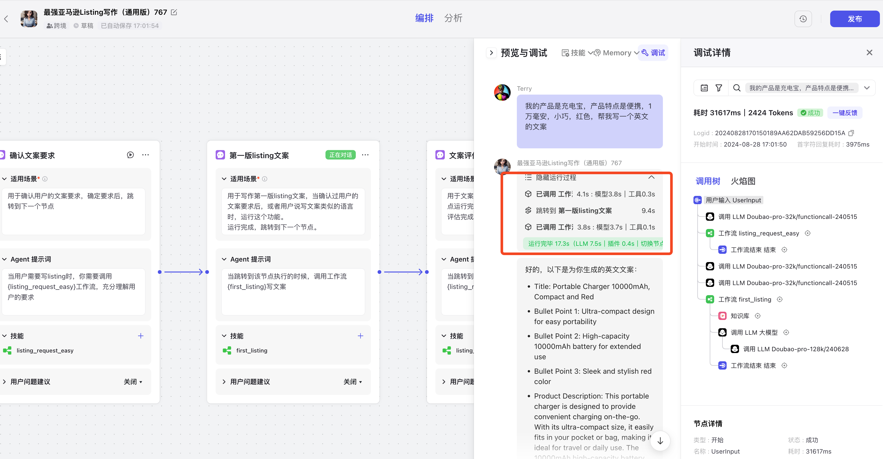This screenshot has height=459, width=883.
Task: Click the 跨境 team label icon
Action: click(49, 26)
